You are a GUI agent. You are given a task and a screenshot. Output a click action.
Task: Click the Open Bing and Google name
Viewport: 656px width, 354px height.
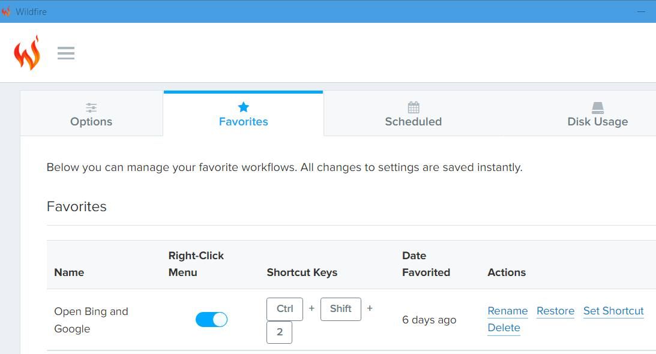[91, 320]
